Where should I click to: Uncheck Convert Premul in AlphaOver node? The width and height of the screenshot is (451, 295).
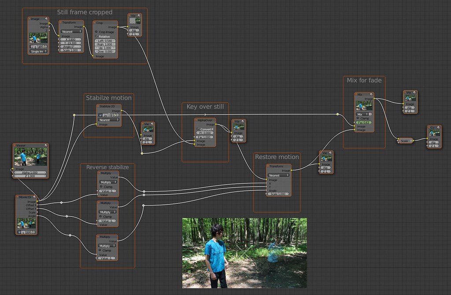pyautogui.click(x=198, y=129)
